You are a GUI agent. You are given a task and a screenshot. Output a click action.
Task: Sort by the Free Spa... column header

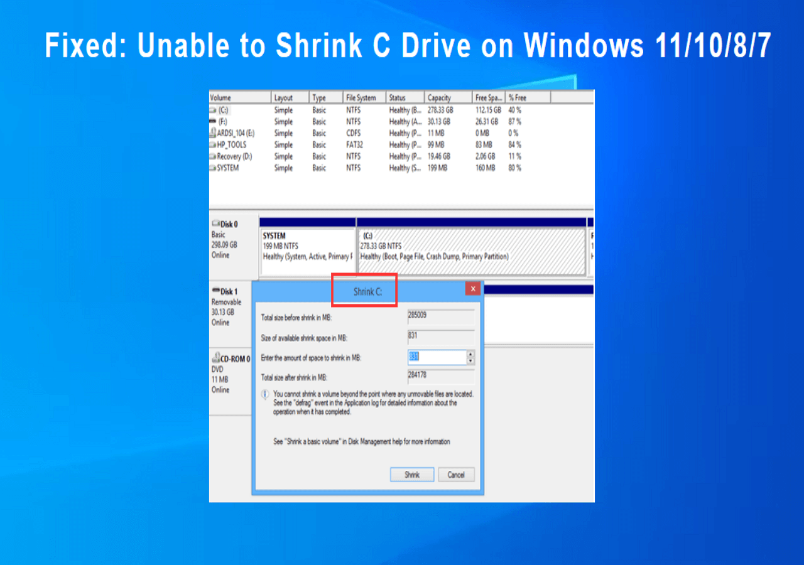click(489, 97)
